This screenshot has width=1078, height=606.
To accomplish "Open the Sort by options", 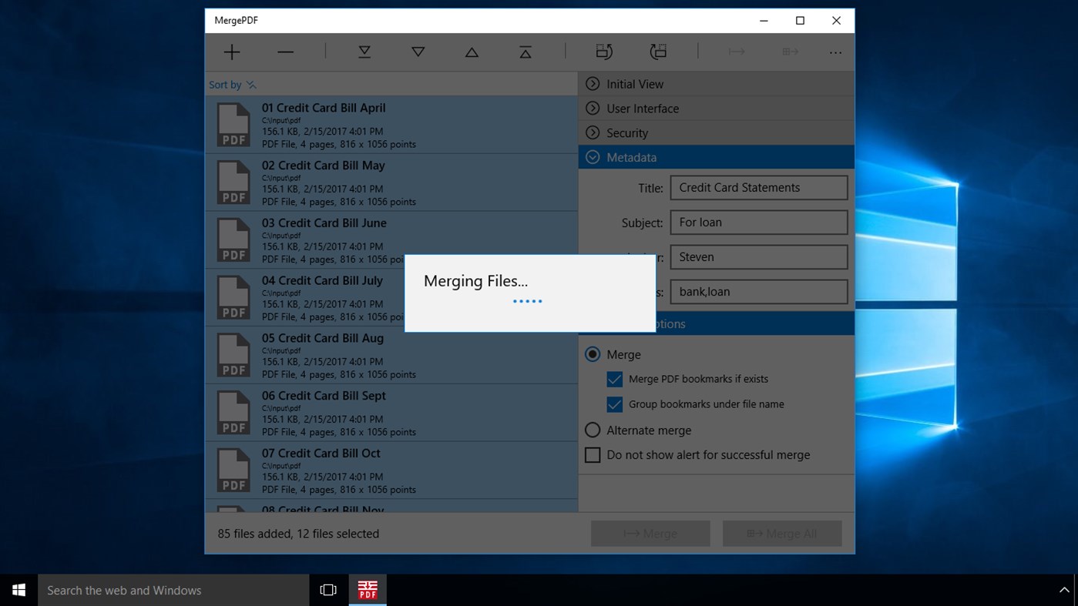I will pos(232,84).
